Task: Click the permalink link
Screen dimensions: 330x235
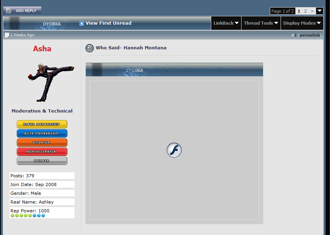Action: (x=310, y=35)
